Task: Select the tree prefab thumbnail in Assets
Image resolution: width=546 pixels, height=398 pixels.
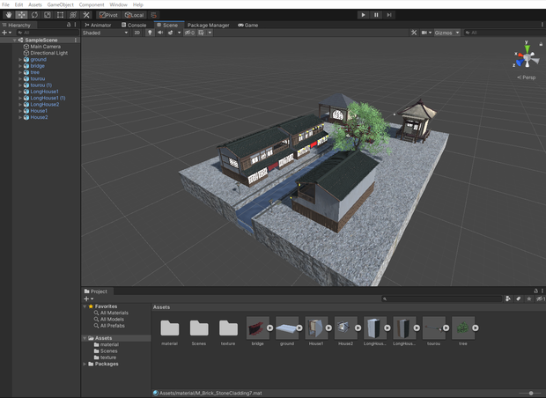Action: pyautogui.click(x=462, y=328)
